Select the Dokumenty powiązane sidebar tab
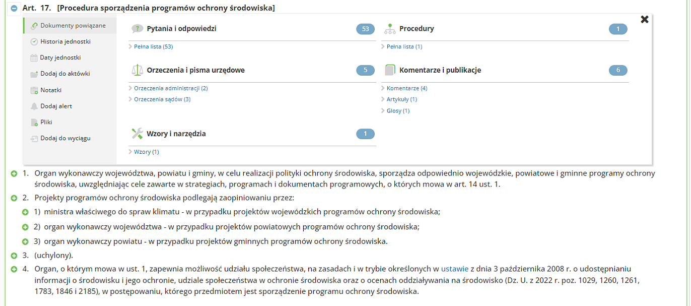 pos(73,25)
